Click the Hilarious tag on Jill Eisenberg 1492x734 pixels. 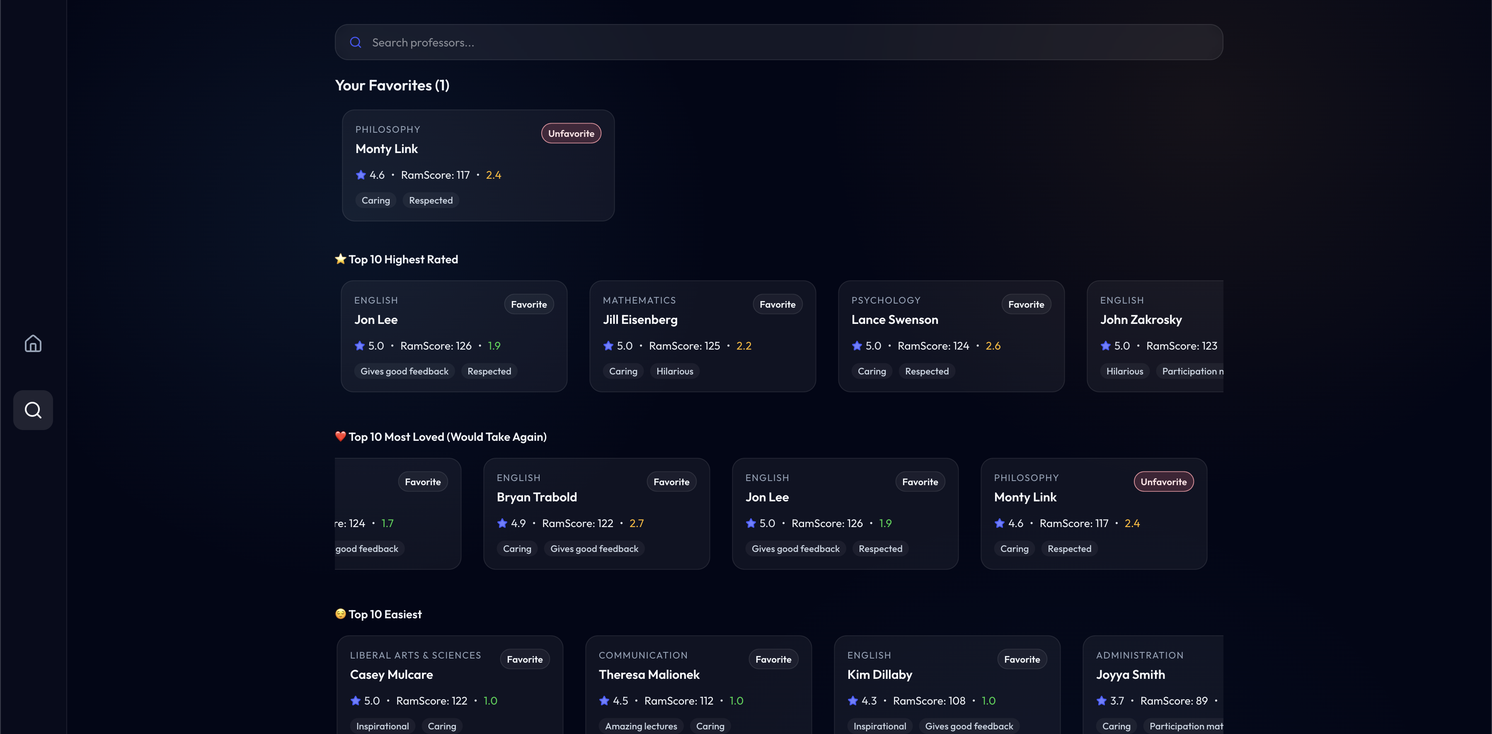coord(674,371)
